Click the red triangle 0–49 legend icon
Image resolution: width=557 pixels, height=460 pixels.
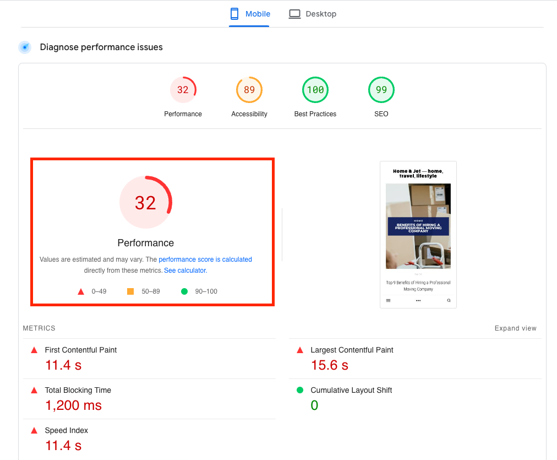(81, 291)
